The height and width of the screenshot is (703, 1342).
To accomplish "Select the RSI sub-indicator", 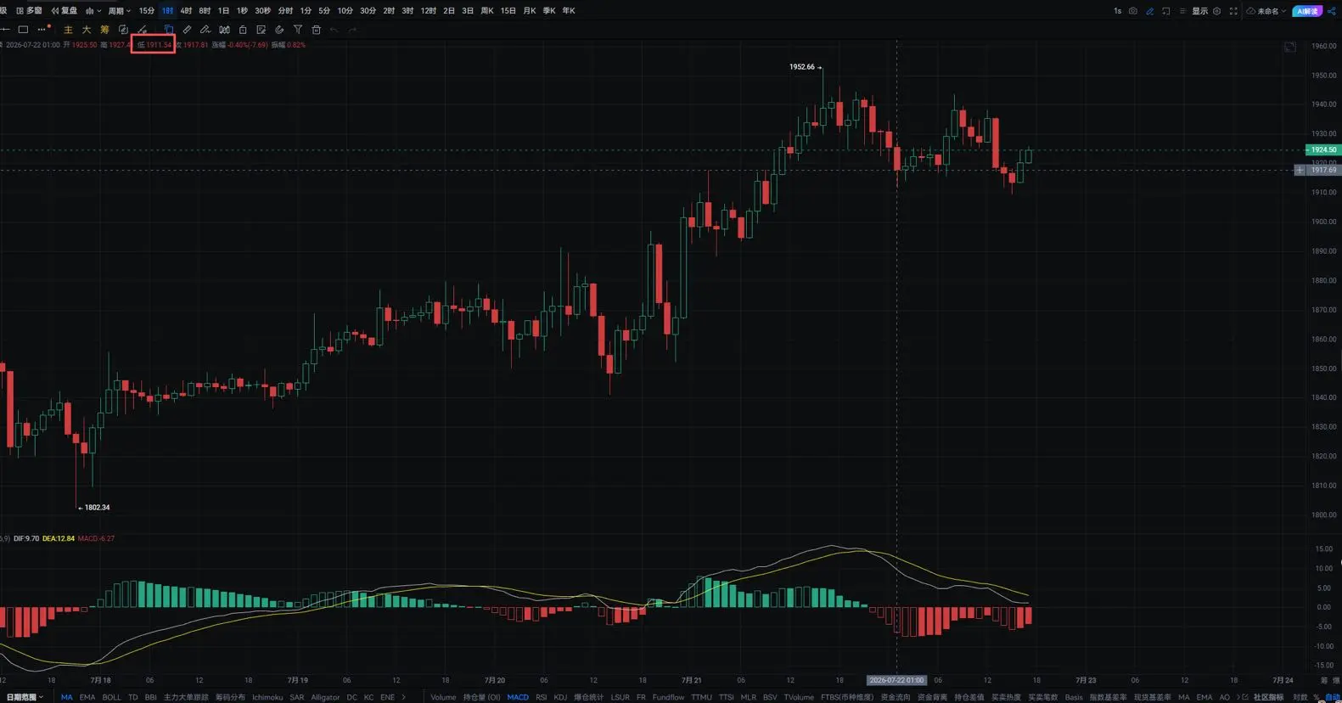I will tap(541, 697).
